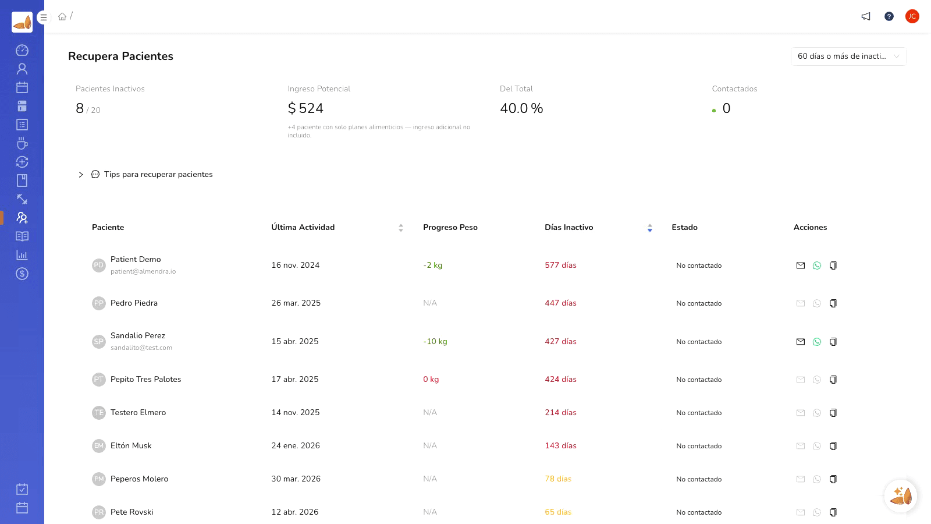Open the patients person sidebar icon

coord(22,69)
